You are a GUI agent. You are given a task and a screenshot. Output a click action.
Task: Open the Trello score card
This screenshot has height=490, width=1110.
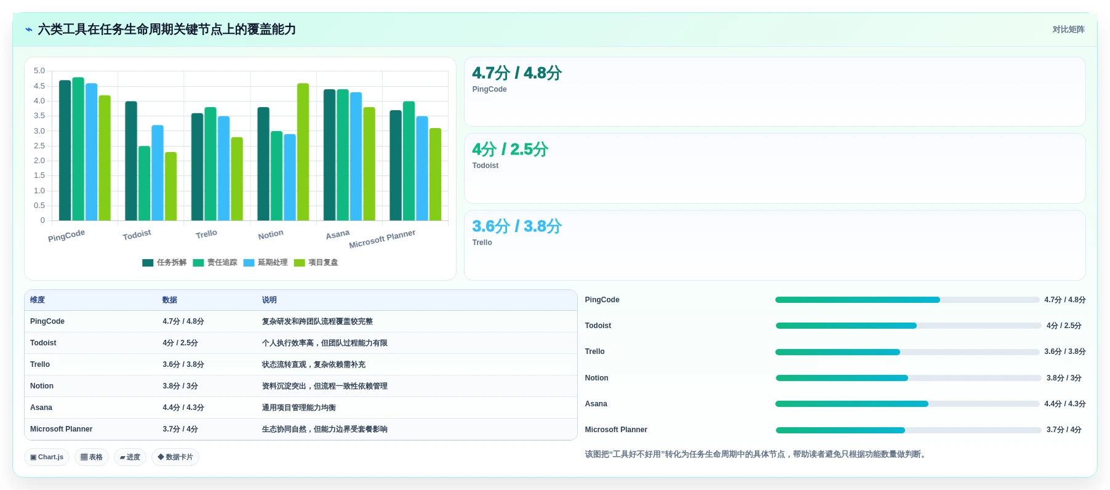click(775, 246)
